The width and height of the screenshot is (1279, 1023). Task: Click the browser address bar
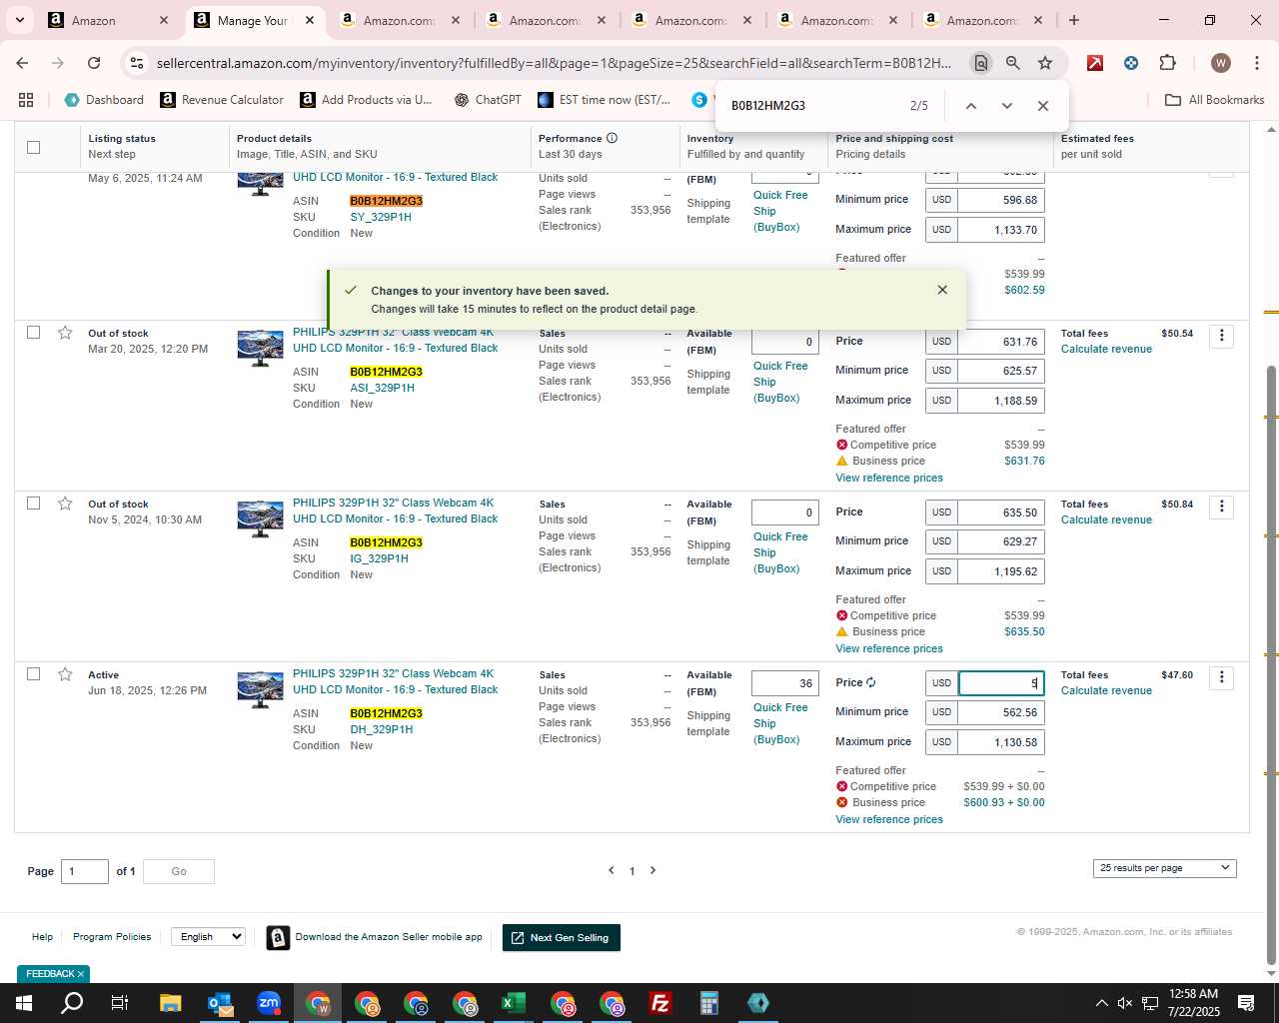coord(555,63)
